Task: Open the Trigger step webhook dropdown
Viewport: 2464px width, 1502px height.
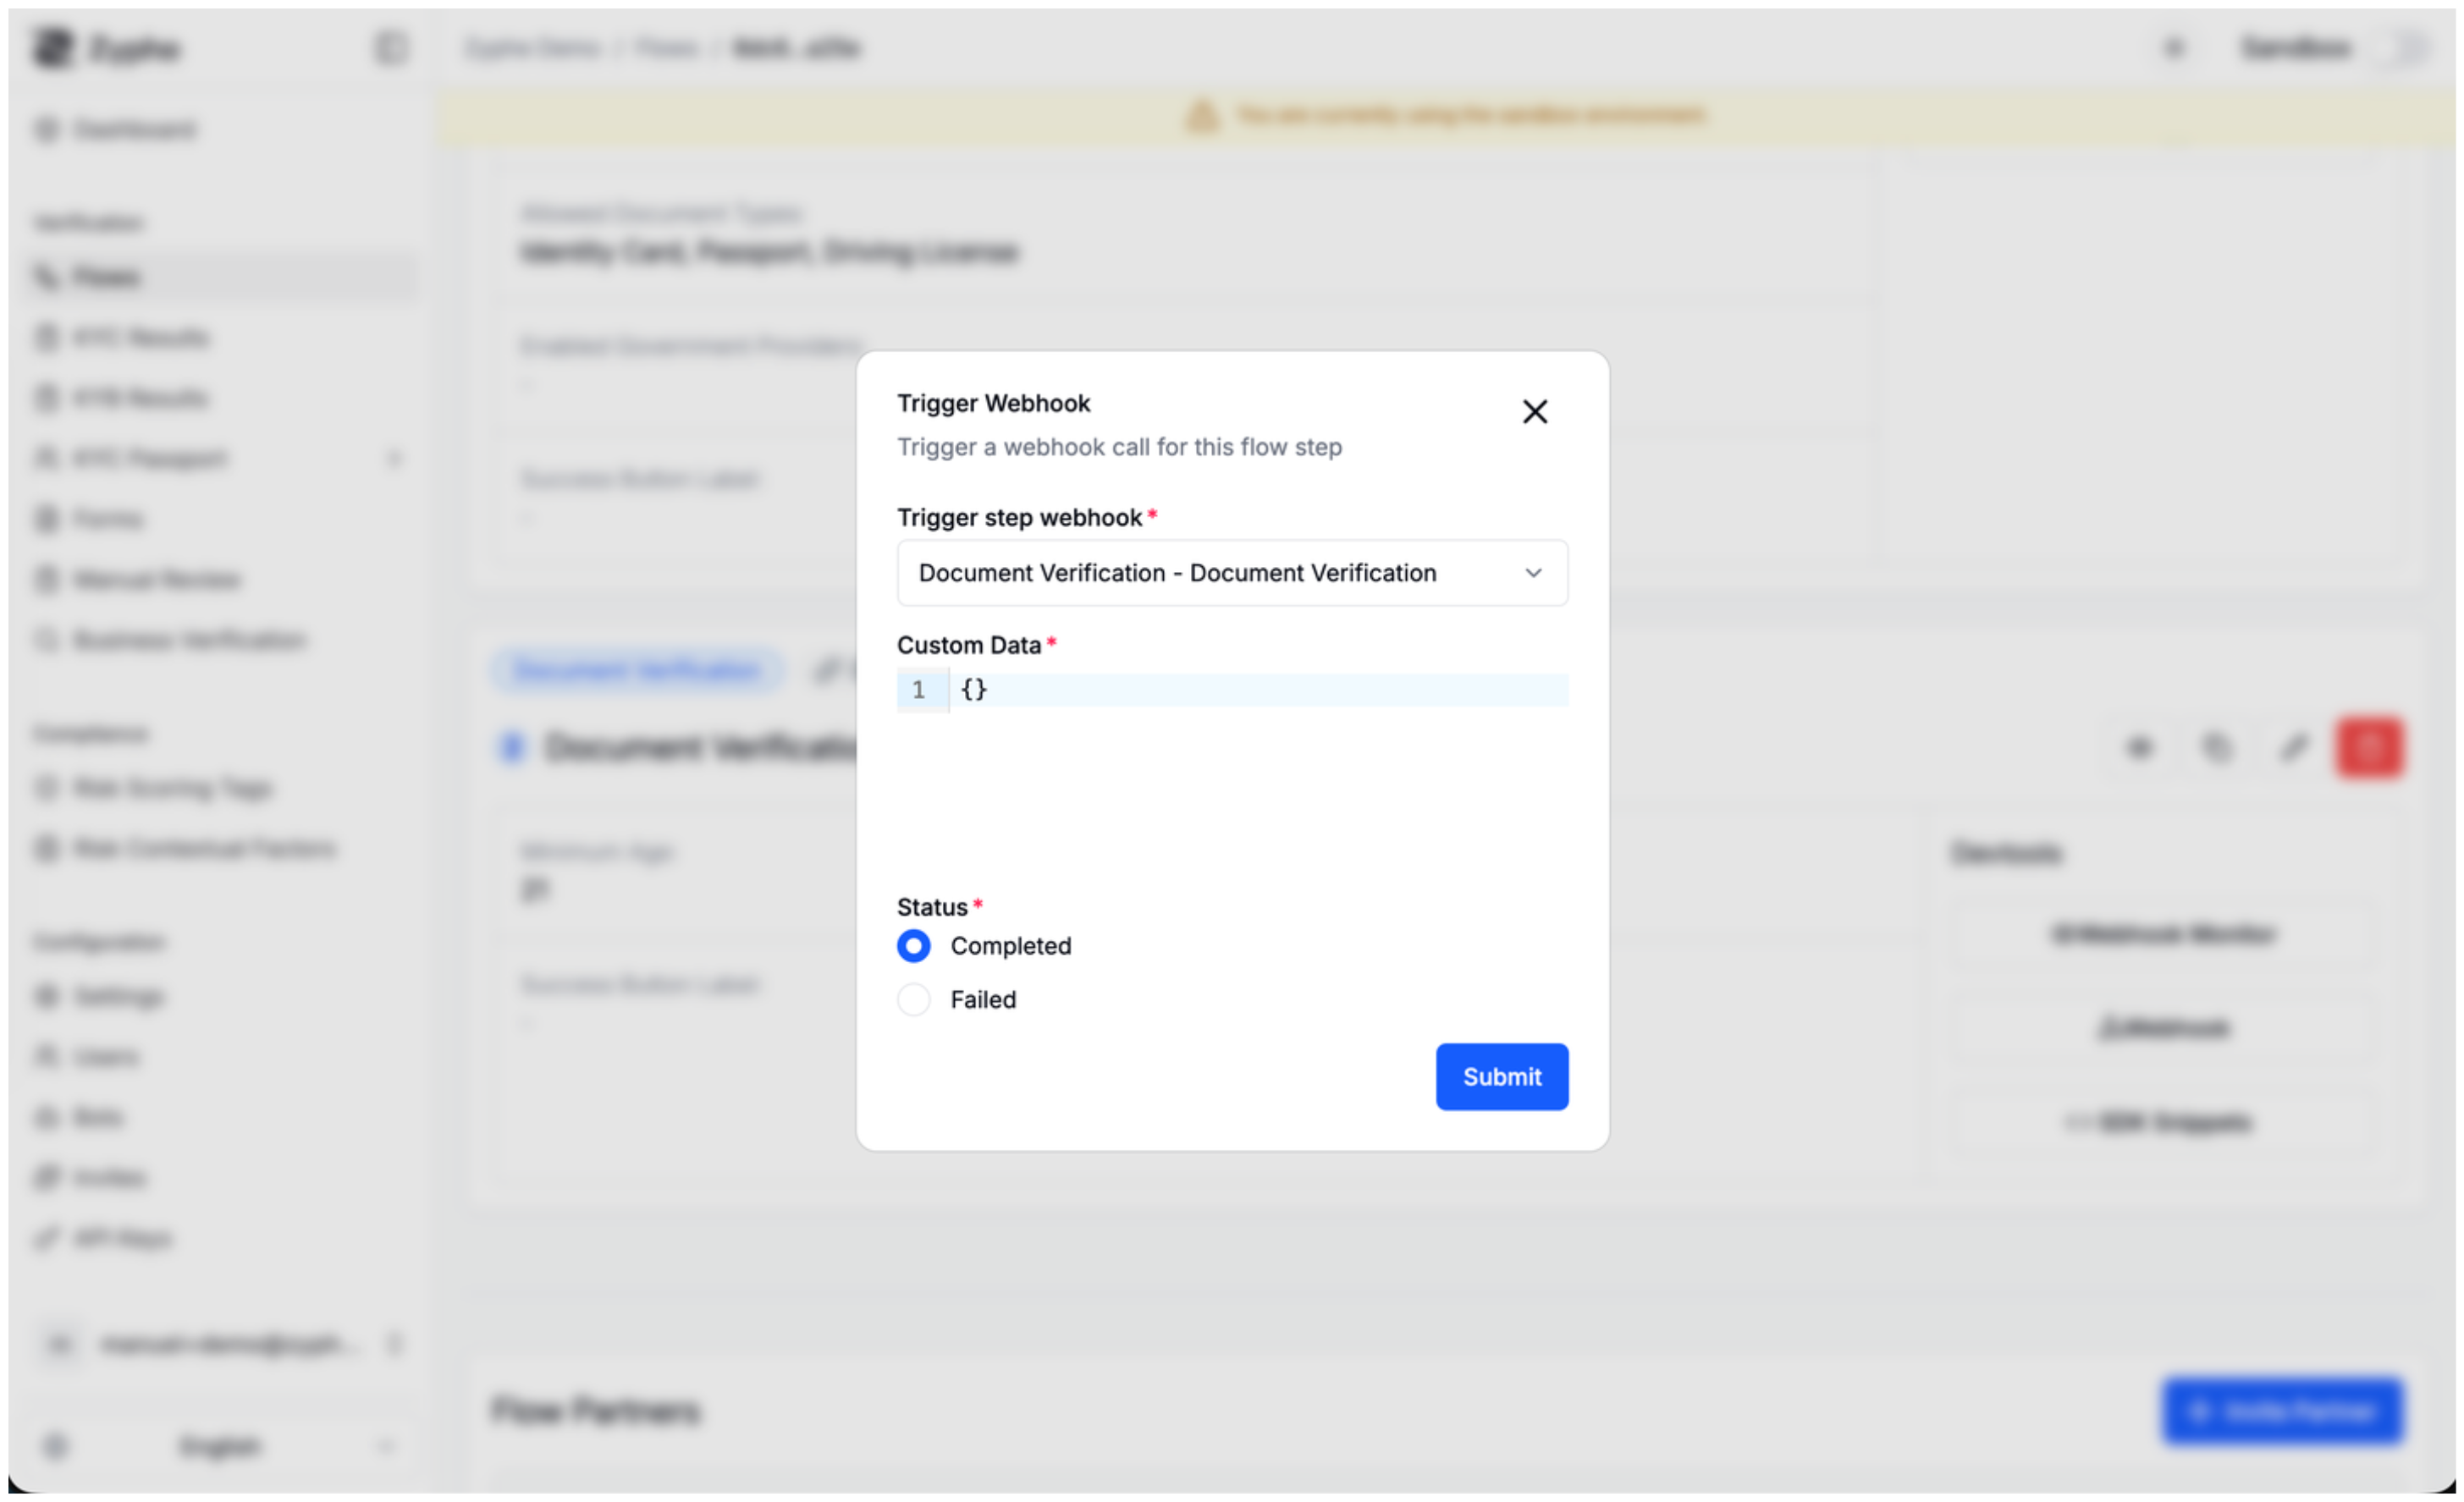Action: click(x=1232, y=572)
